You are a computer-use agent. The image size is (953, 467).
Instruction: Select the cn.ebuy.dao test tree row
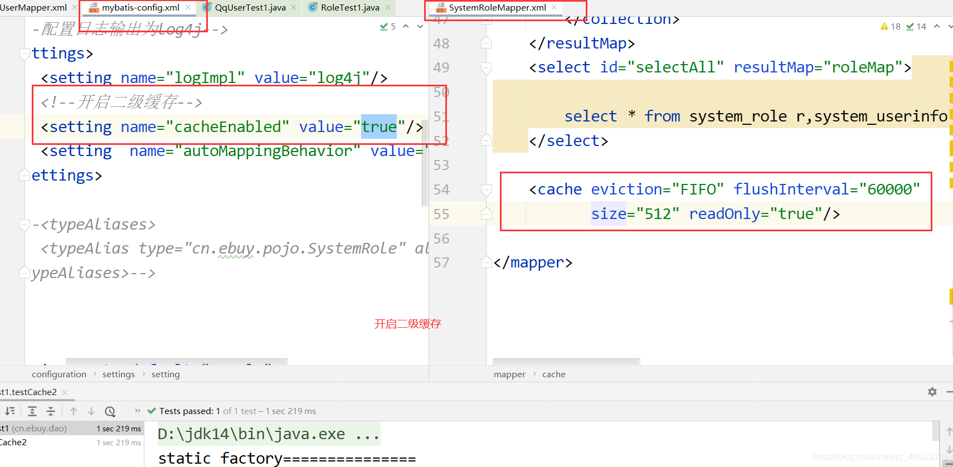coord(71,428)
